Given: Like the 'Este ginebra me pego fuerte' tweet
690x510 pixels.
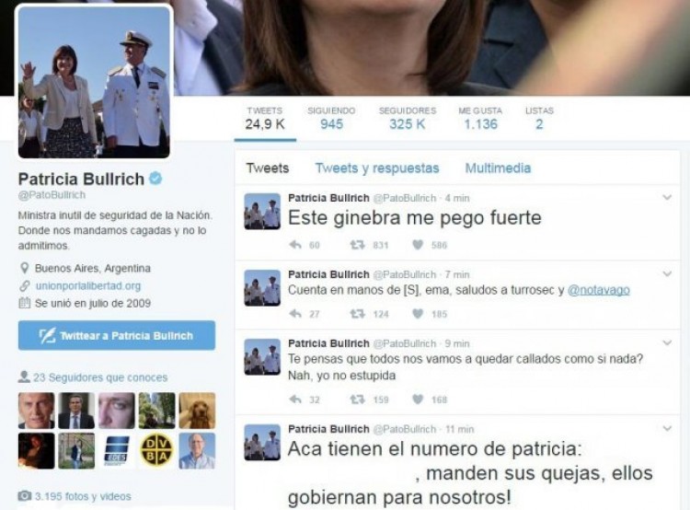Looking at the screenshot, I should coord(418,245).
